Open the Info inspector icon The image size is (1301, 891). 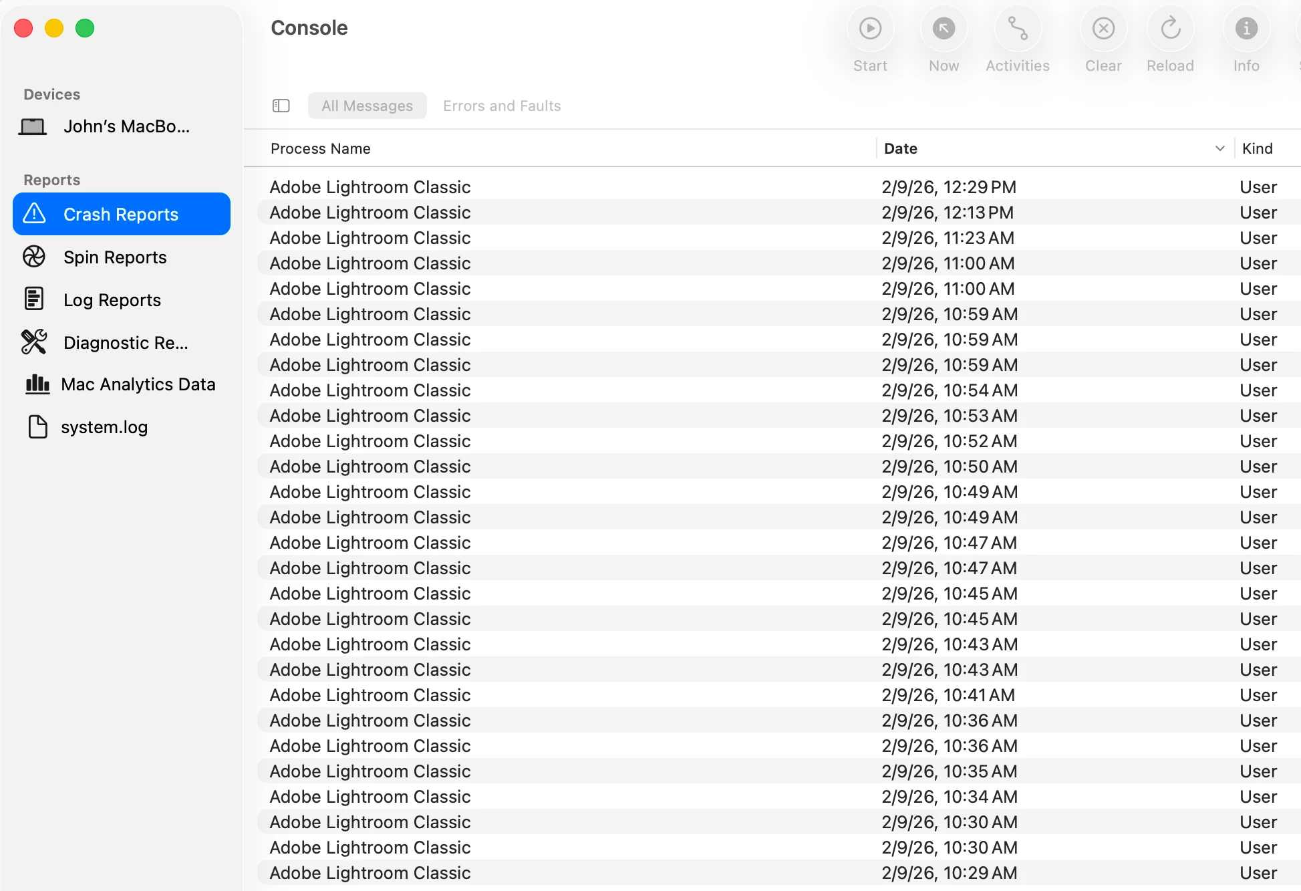pyautogui.click(x=1246, y=29)
